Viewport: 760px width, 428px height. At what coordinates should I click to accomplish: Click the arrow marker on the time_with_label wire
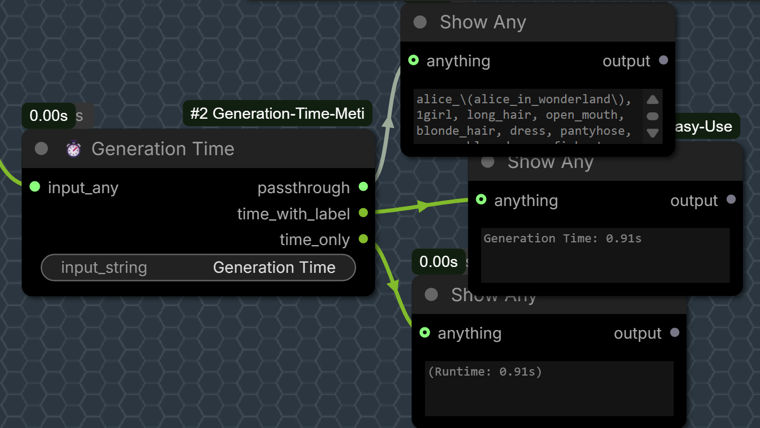click(423, 205)
